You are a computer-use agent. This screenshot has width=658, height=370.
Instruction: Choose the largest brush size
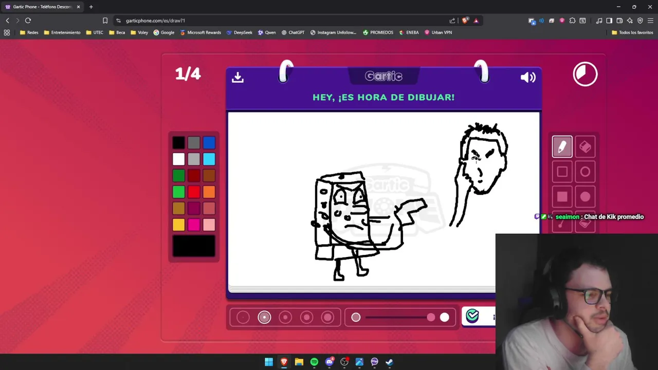click(327, 318)
